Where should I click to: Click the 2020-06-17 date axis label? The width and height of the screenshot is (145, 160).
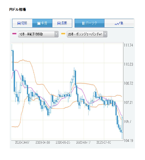[83, 142]
